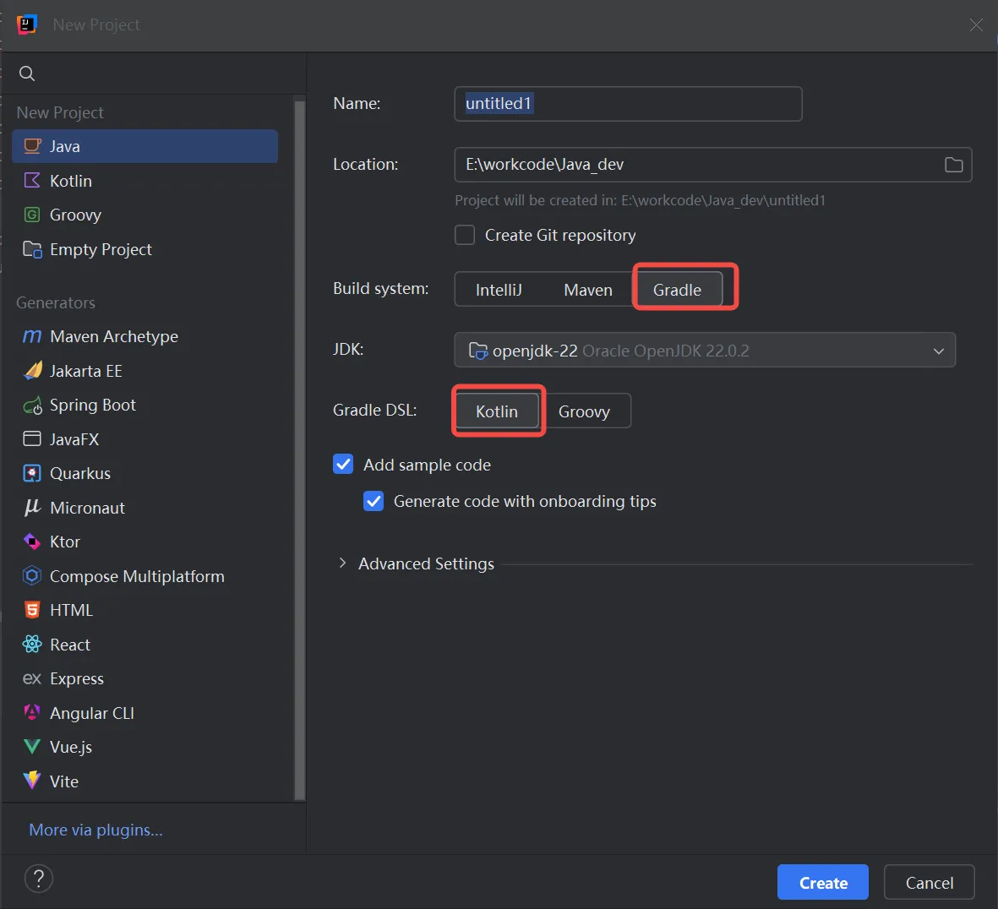Screen dimensions: 998x909
Task: Open help with the question mark icon
Action: point(39,879)
